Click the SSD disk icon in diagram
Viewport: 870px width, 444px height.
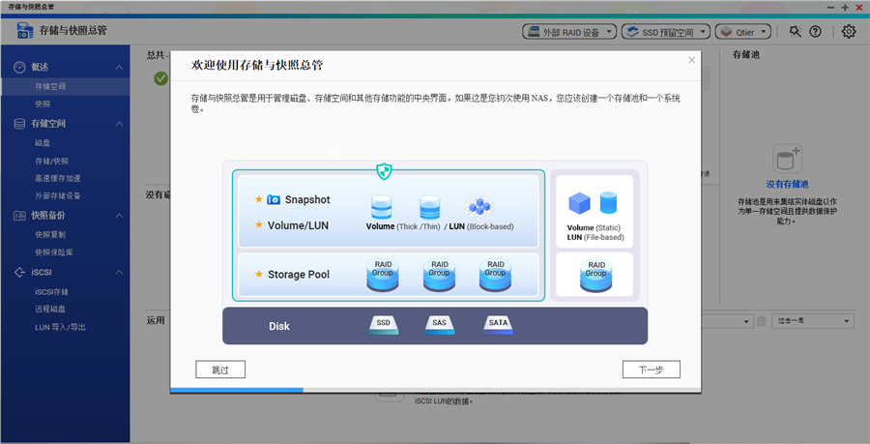point(384,323)
